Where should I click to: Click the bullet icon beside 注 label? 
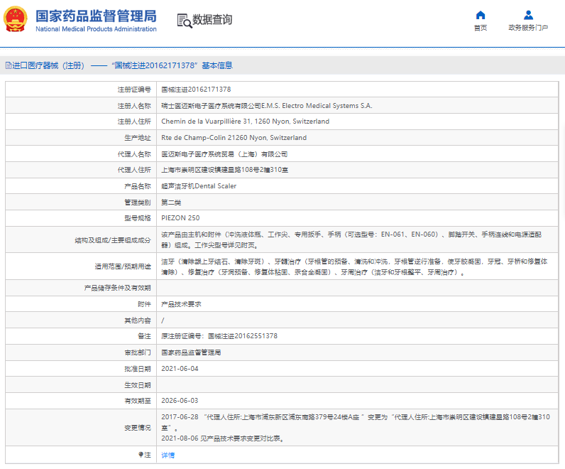140,454
